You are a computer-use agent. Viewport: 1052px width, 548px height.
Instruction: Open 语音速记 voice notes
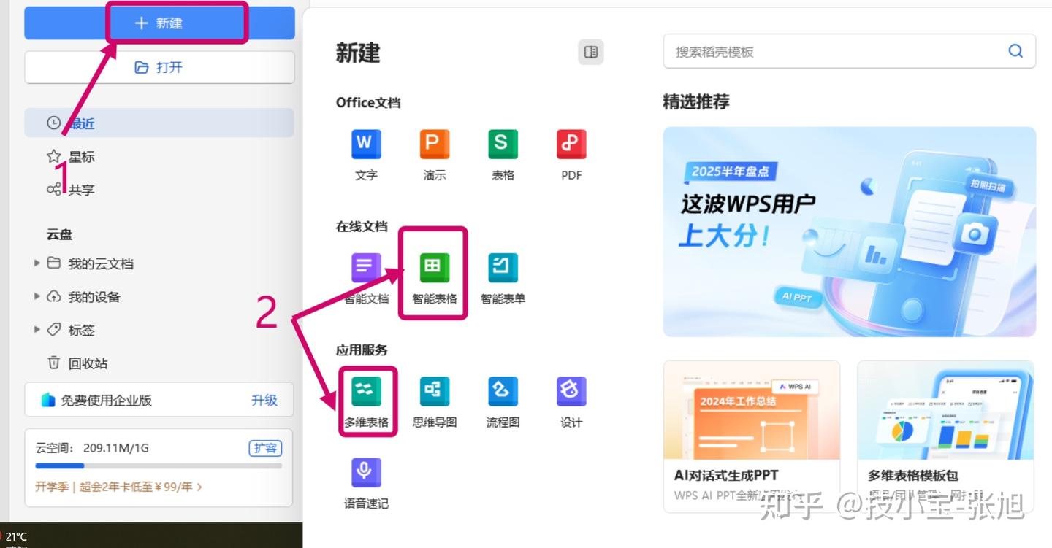click(366, 483)
